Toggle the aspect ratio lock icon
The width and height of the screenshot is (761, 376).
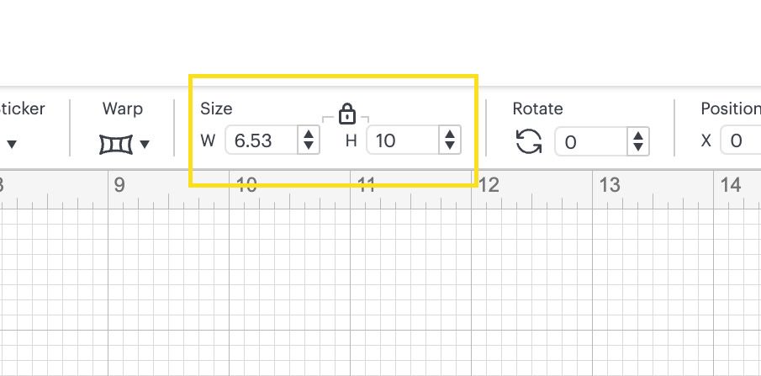[x=346, y=114]
